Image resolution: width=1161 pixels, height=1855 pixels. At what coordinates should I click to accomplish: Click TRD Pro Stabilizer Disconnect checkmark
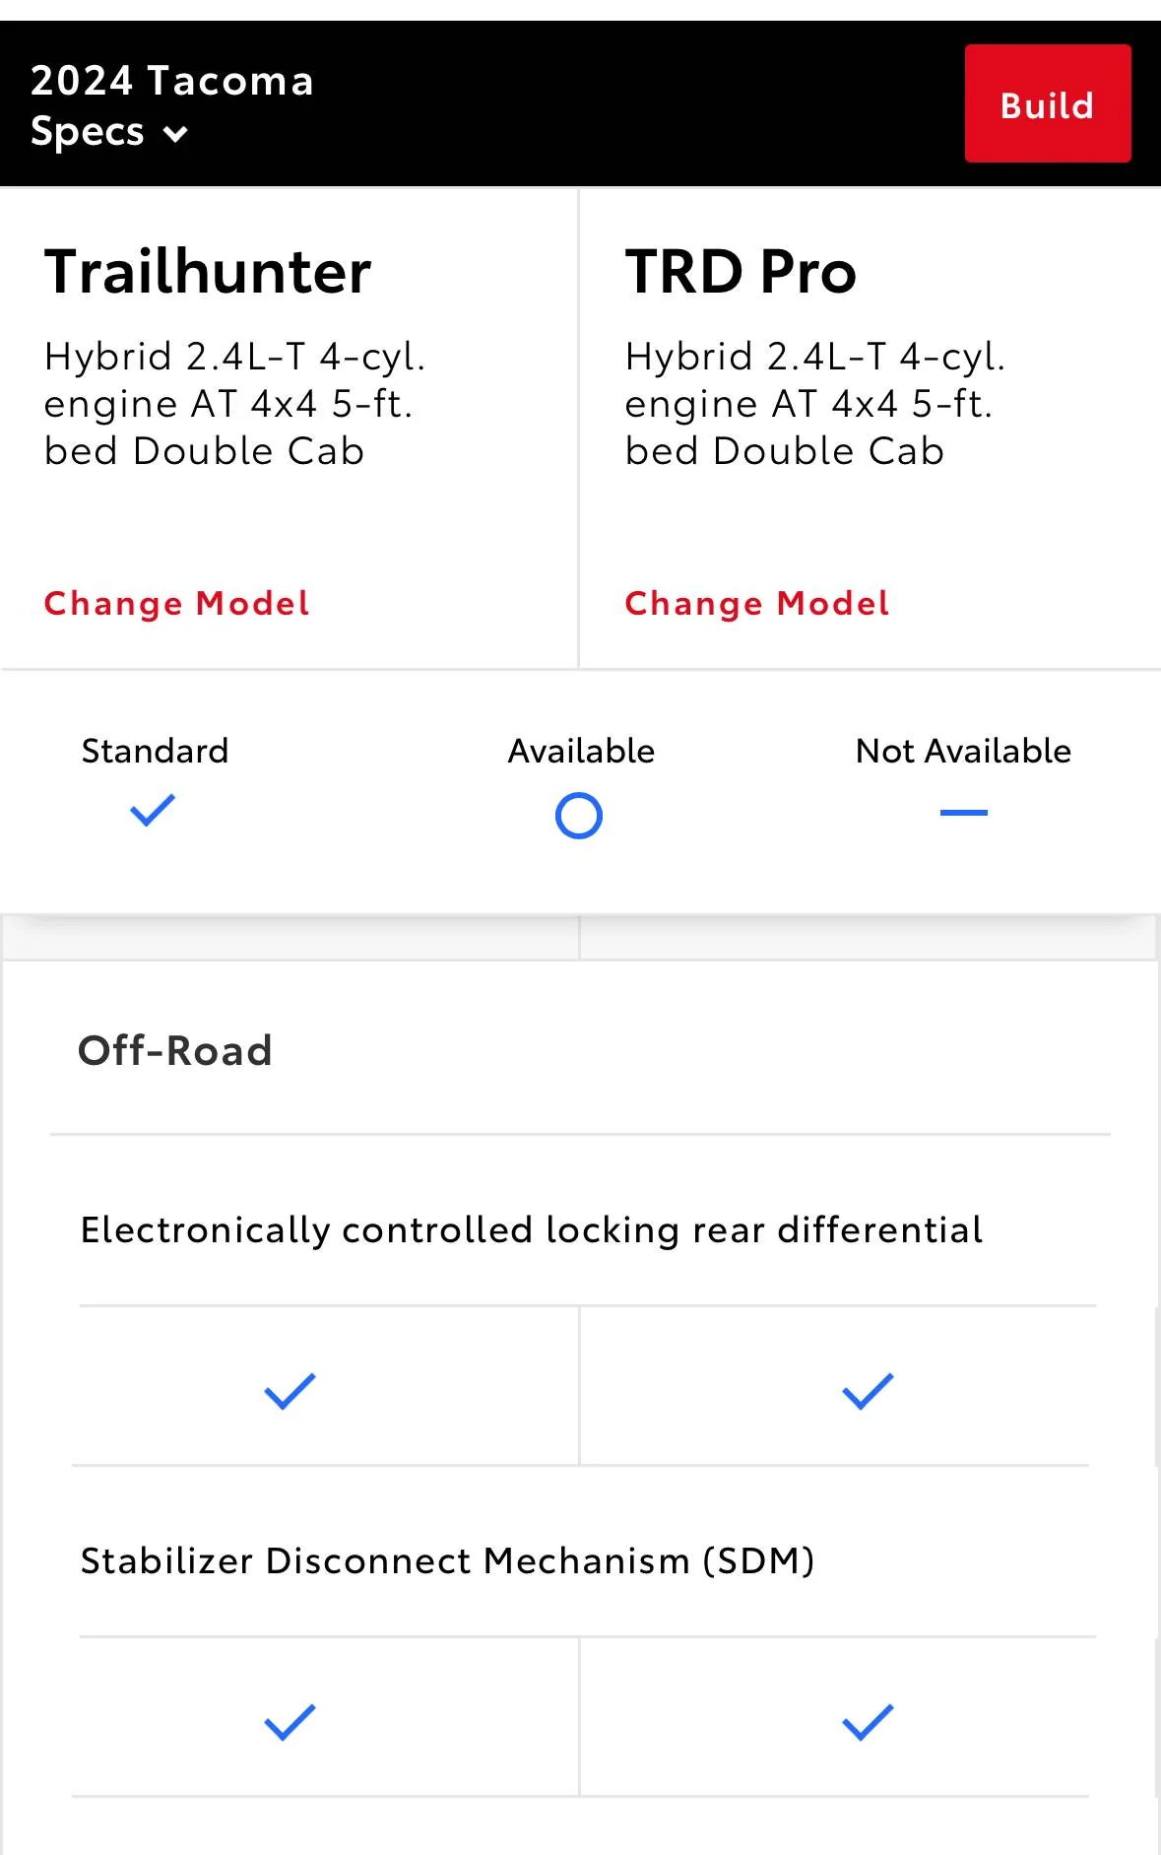(868, 1722)
